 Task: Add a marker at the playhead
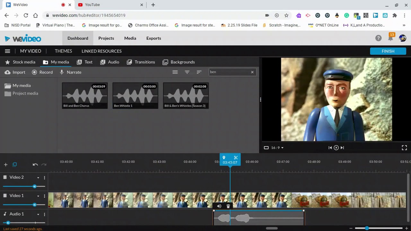click(x=224, y=158)
